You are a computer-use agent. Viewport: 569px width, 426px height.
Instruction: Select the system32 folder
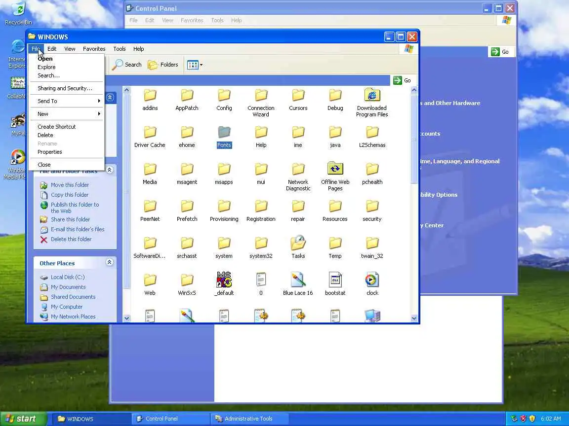(261, 248)
